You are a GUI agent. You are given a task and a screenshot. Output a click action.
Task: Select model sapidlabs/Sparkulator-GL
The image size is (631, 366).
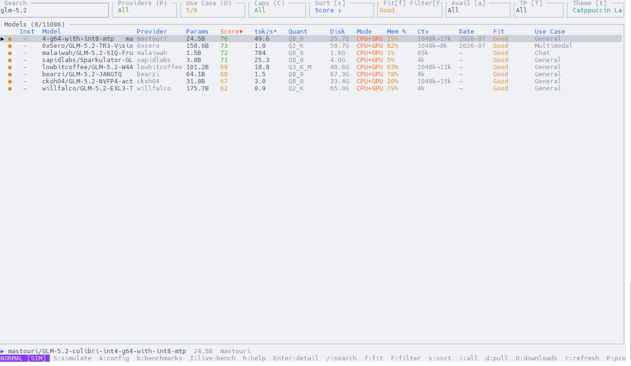tap(88, 60)
